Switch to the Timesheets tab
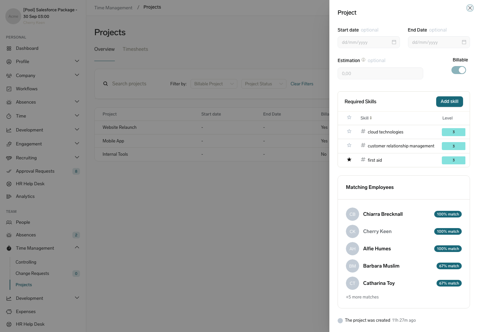 tap(135, 49)
